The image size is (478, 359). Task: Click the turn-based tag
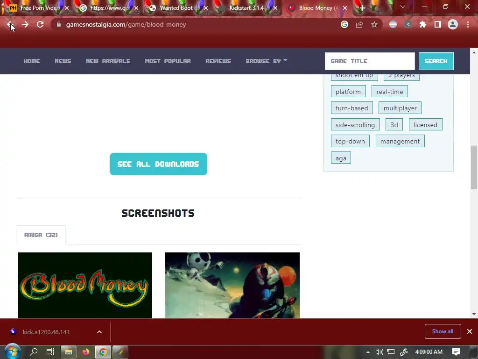(352, 108)
